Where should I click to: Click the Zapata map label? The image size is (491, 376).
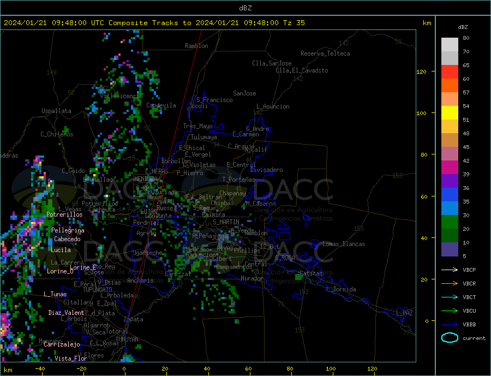134,320
